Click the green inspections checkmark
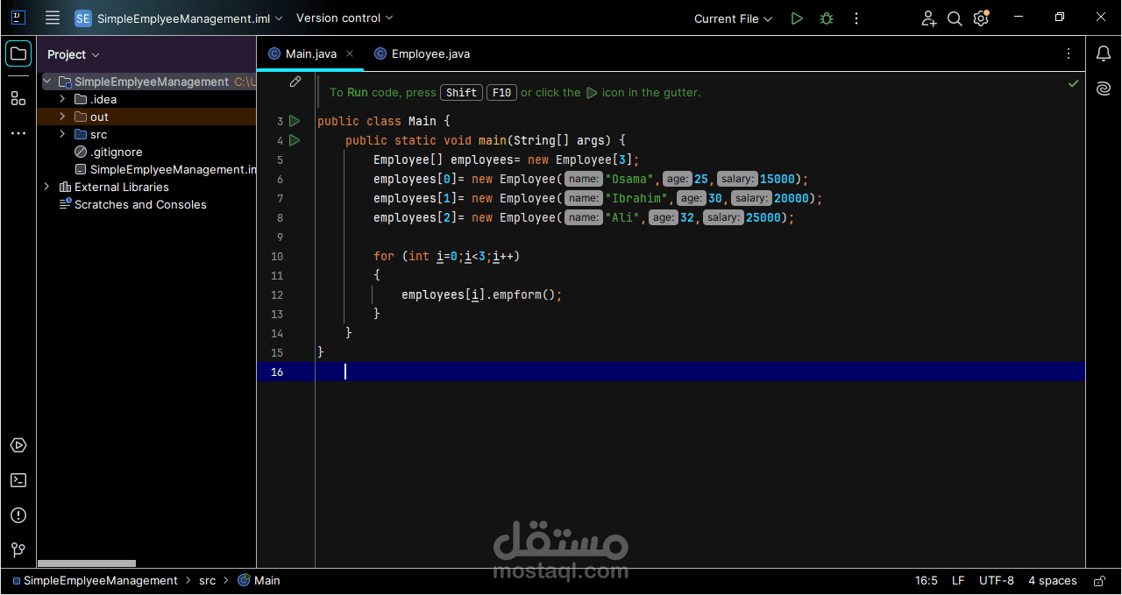 coord(1073,83)
